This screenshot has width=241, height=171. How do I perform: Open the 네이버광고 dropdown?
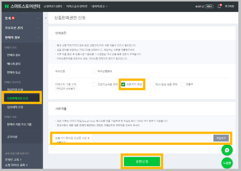(99, 6)
